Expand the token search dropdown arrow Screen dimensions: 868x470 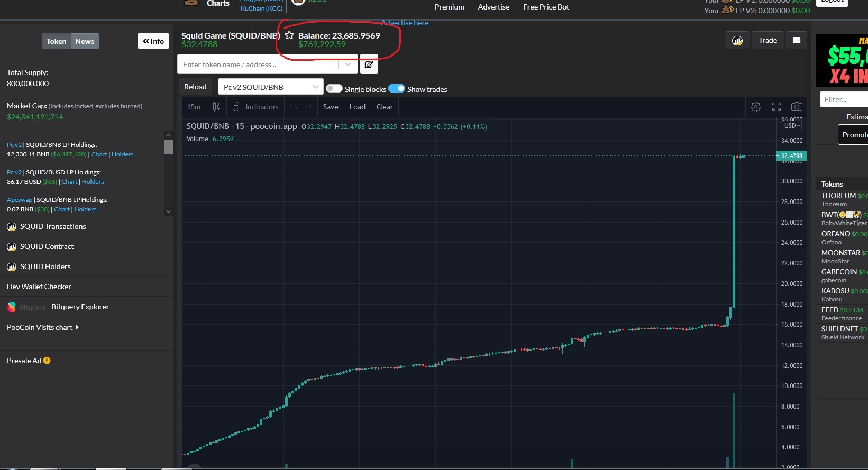(348, 64)
